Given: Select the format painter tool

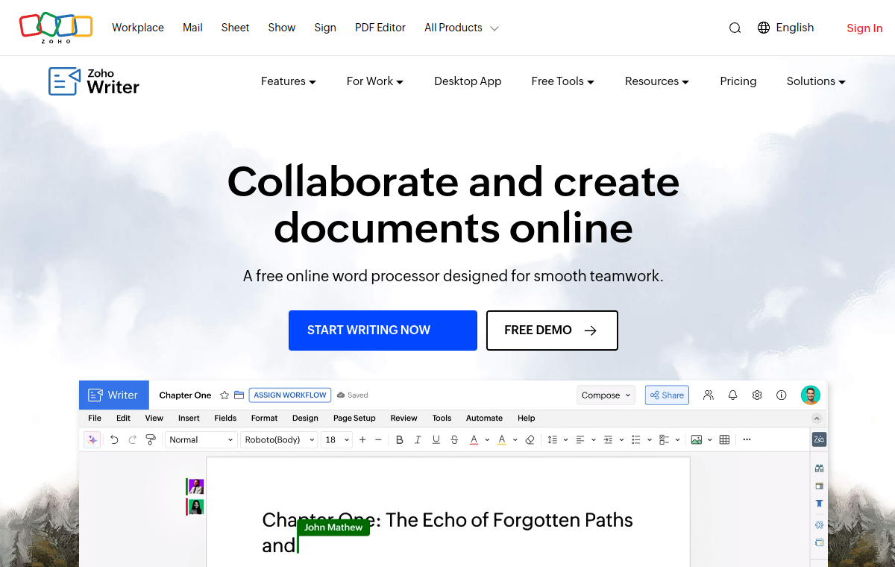Looking at the screenshot, I should click(x=151, y=439).
